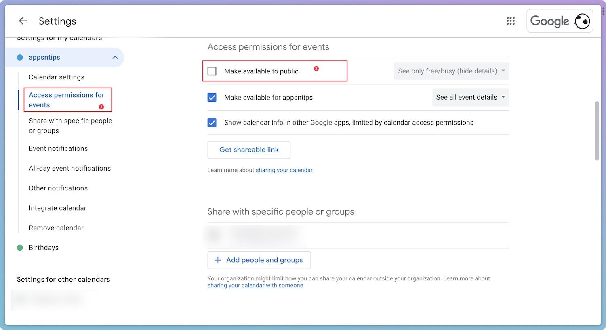Screen dimensions: 606x330
Task: Uncheck Make available for appsntips
Action: (212, 98)
